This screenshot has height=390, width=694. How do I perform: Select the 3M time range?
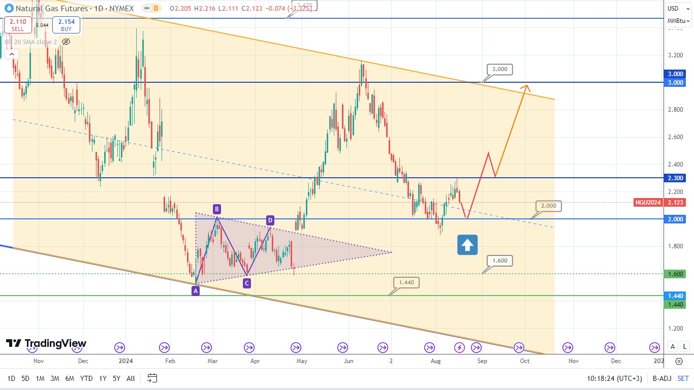click(55, 378)
